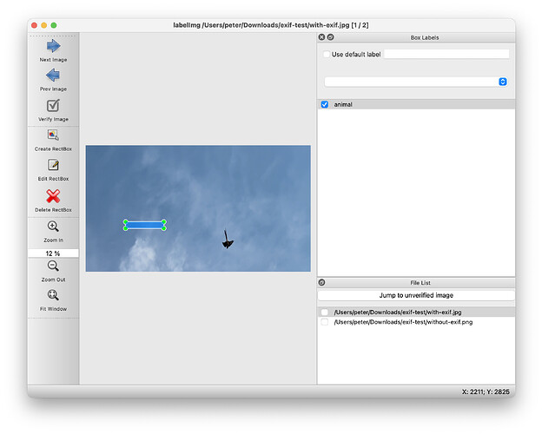Go to the Next Image arrow

coord(53,46)
